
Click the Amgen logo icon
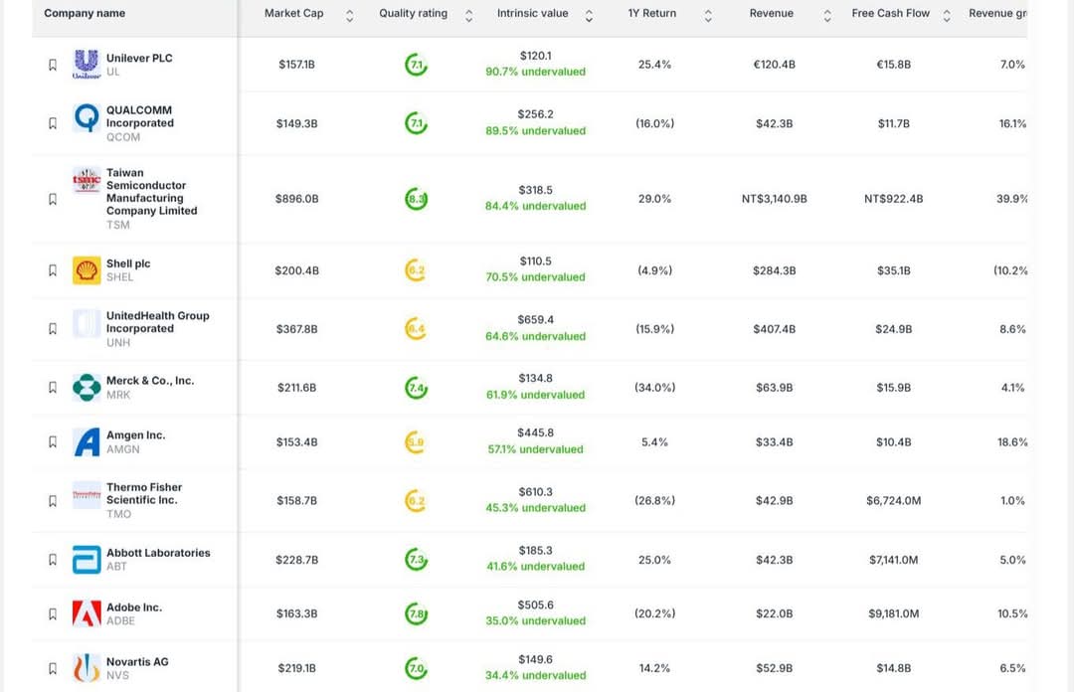pyautogui.click(x=87, y=441)
